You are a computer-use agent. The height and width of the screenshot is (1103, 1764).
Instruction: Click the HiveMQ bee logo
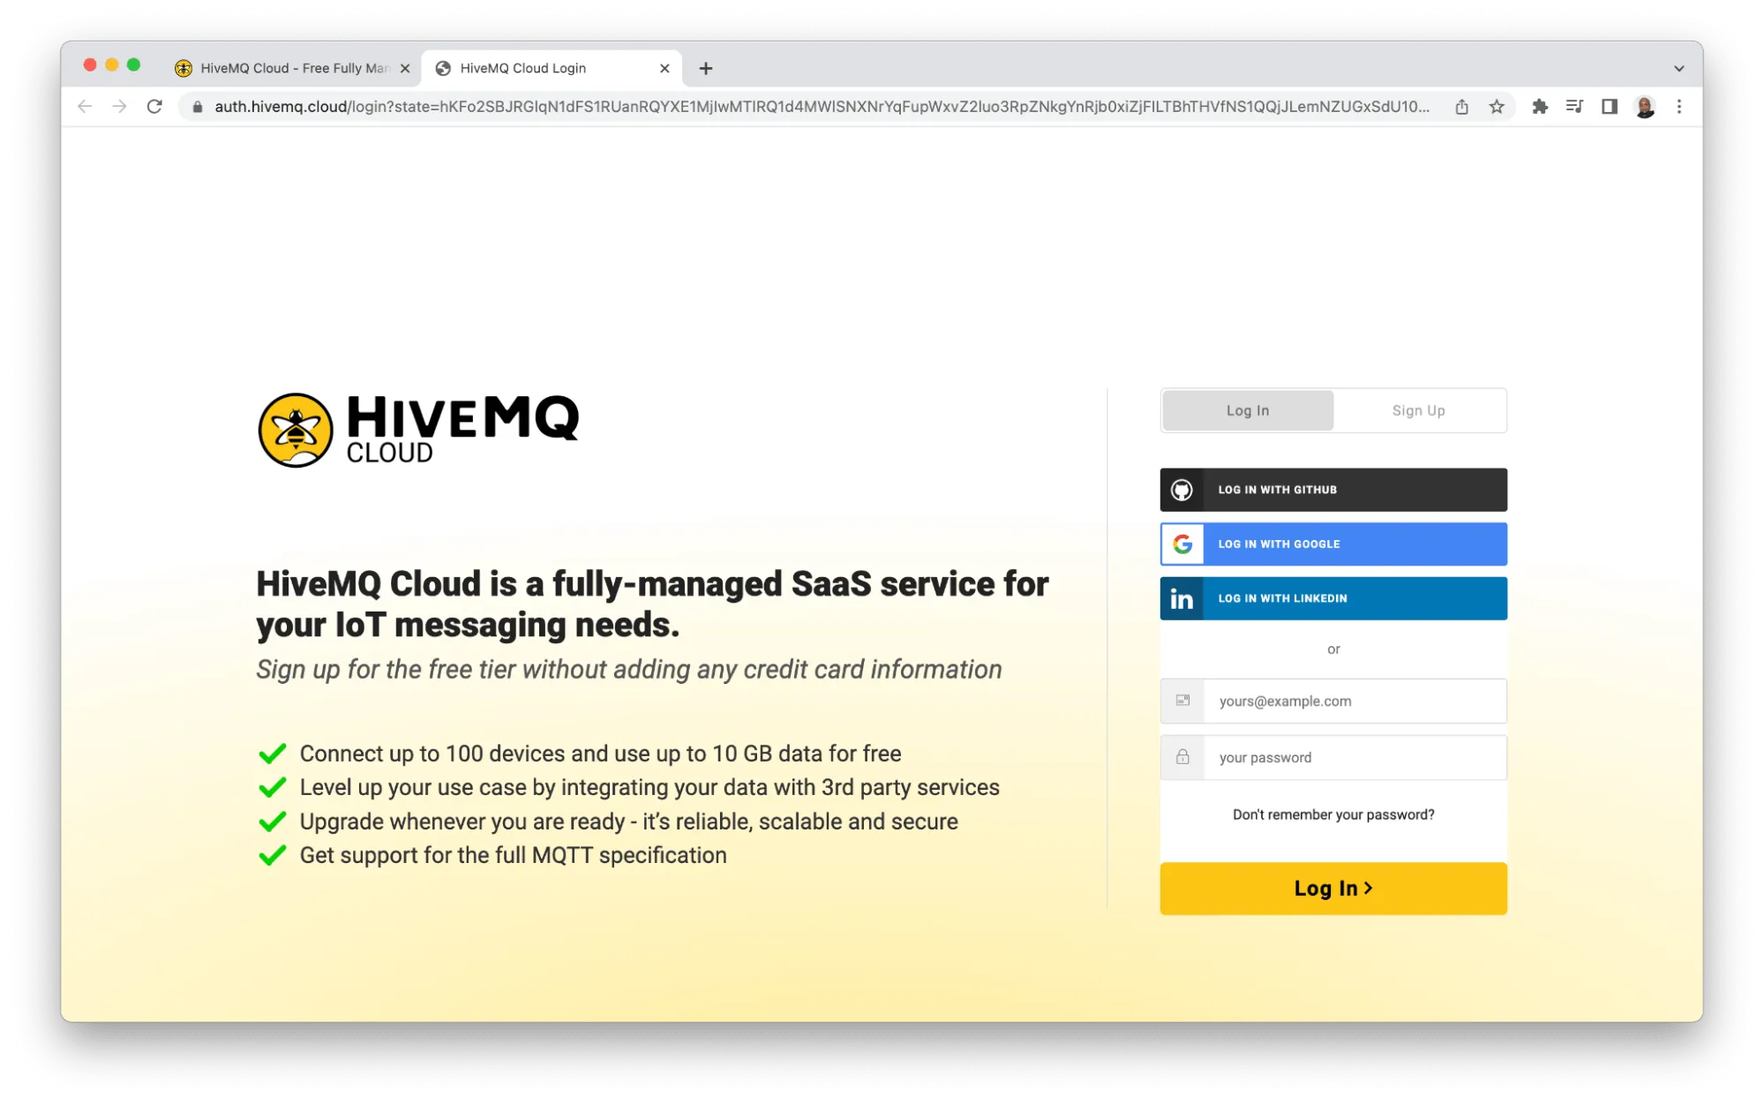click(296, 431)
